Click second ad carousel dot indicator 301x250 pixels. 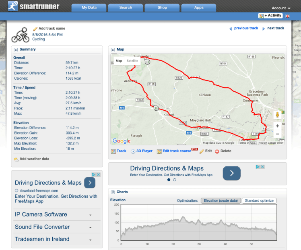click(175, 180)
